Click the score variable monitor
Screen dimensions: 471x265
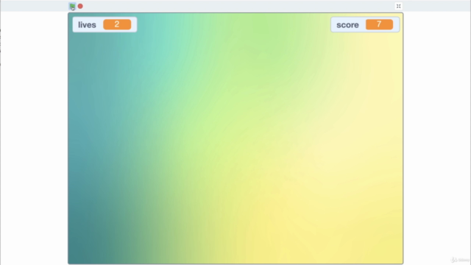point(365,24)
